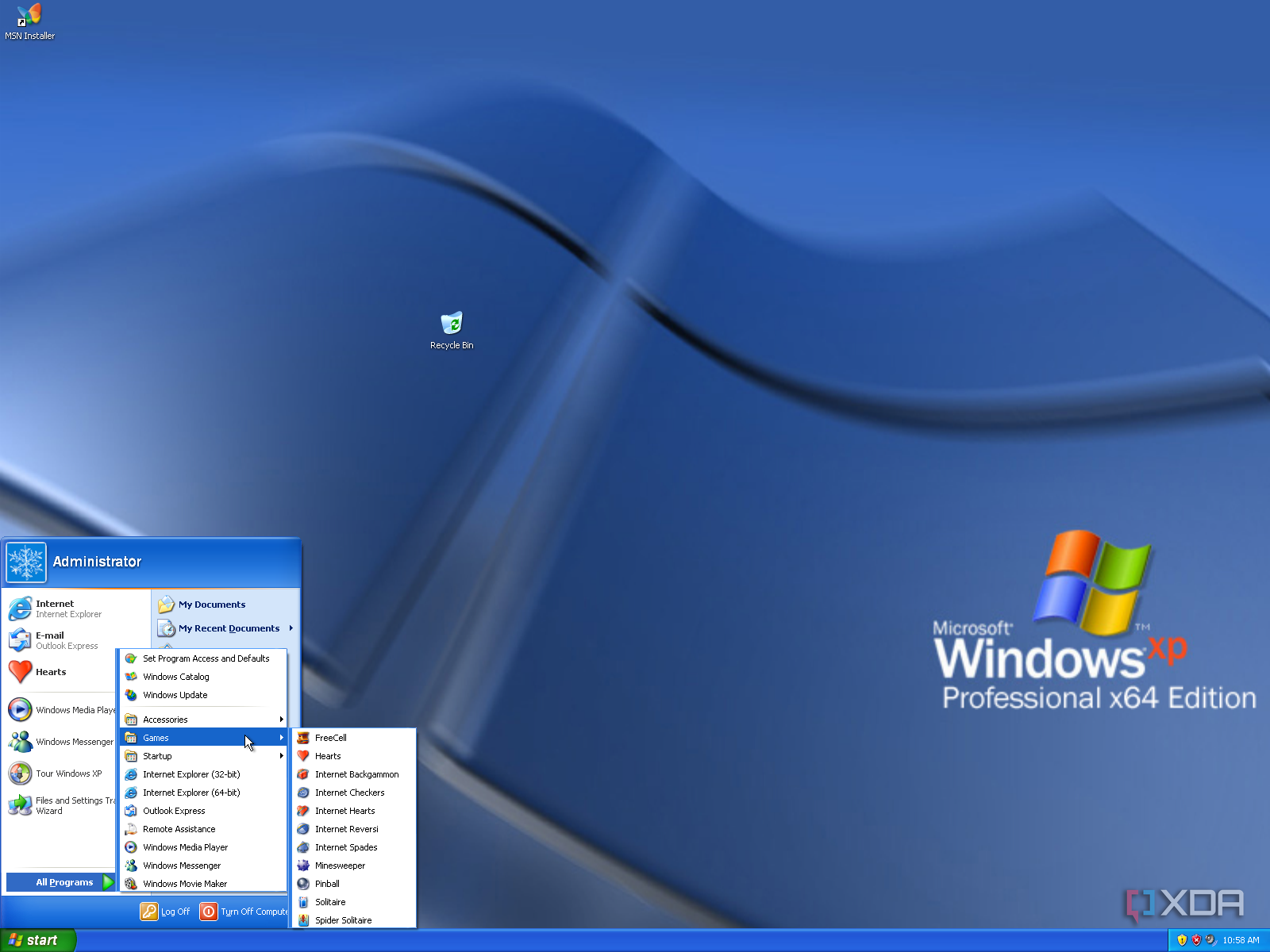Select Windows Update menu entry
Viewport: 1270px width, 952px height.
175,695
